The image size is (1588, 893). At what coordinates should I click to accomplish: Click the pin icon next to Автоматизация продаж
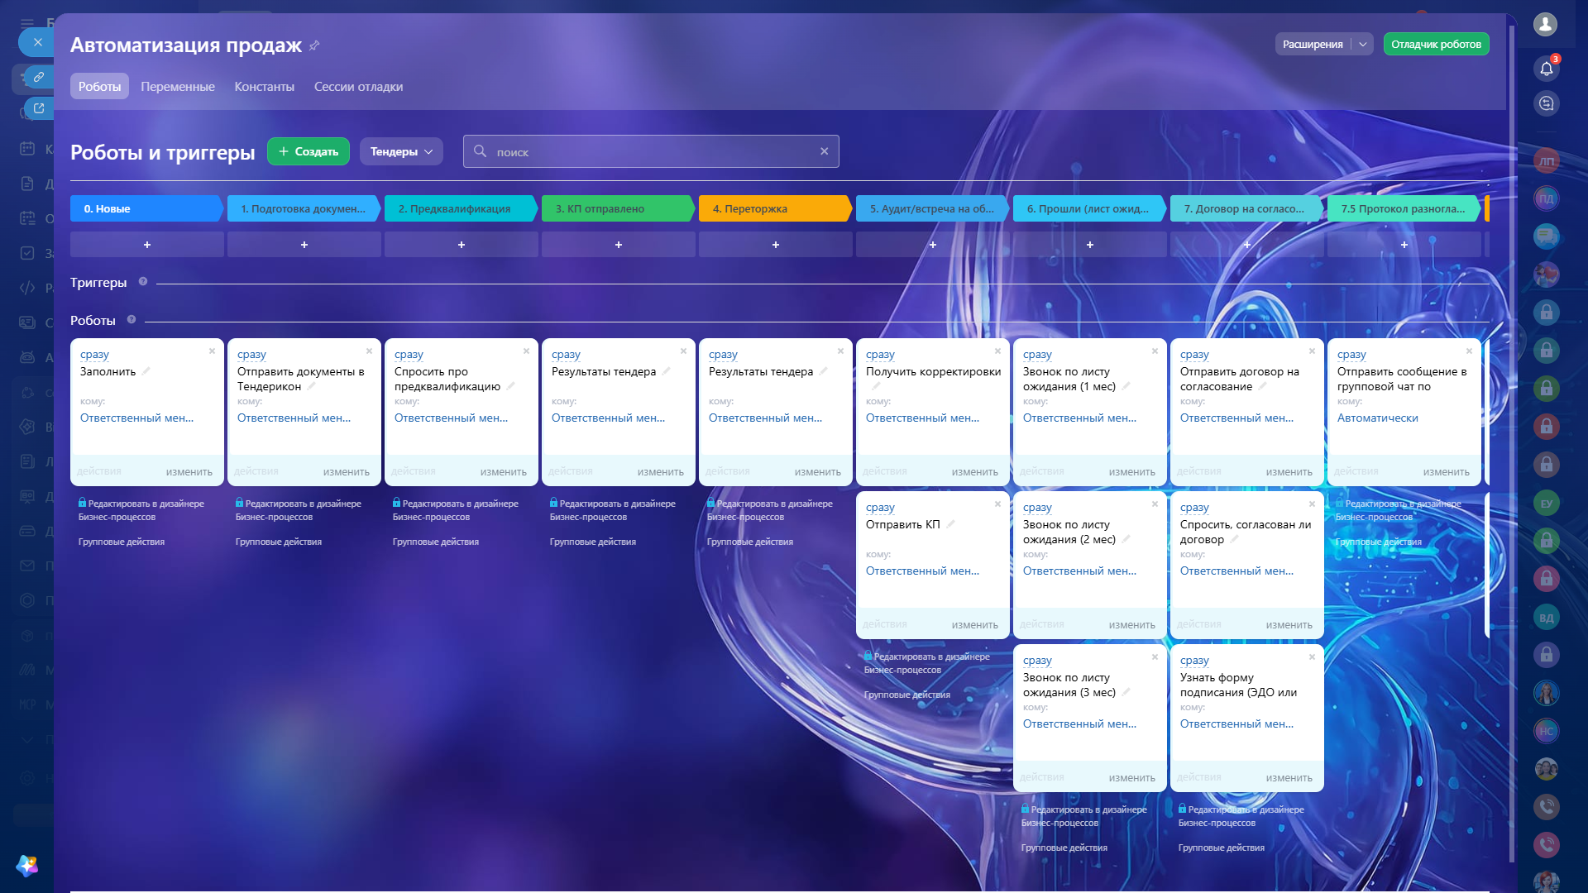pos(314,45)
